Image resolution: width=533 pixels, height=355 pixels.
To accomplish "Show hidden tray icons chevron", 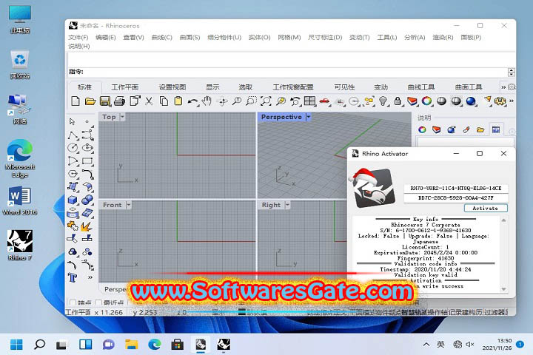I will click(x=426, y=345).
